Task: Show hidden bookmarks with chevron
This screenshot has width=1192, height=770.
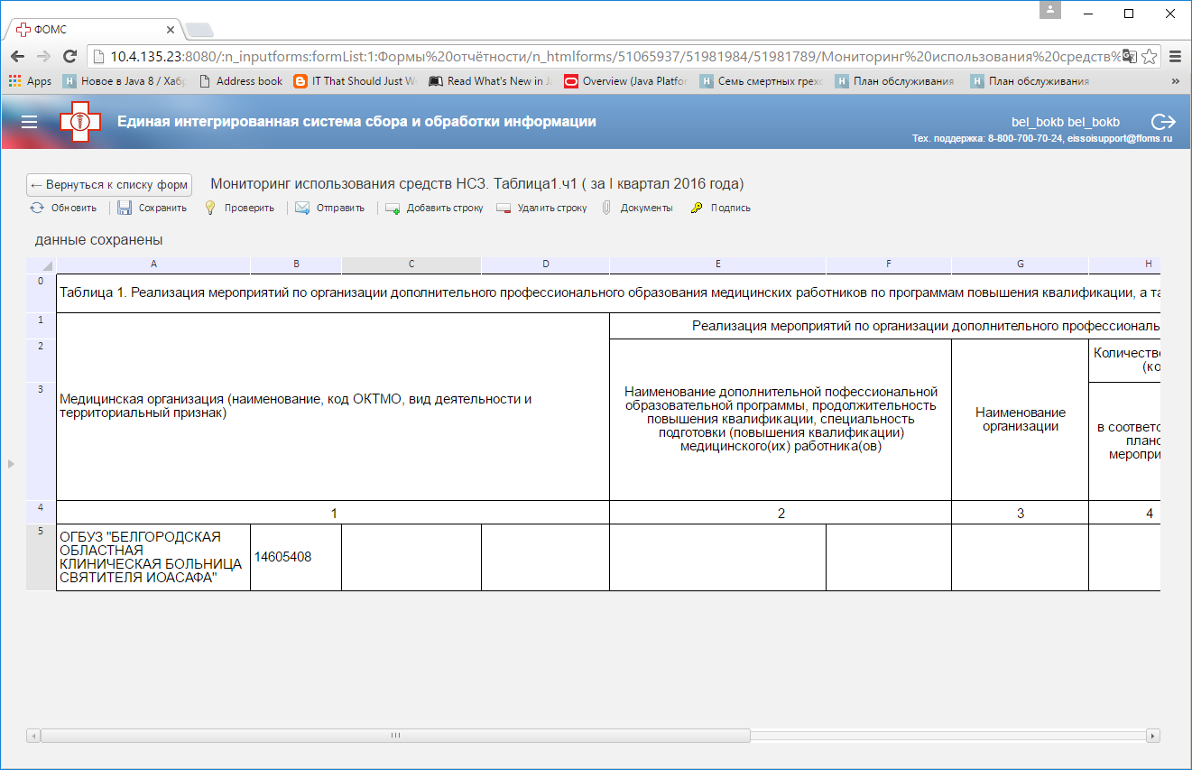Action: (x=1175, y=80)
